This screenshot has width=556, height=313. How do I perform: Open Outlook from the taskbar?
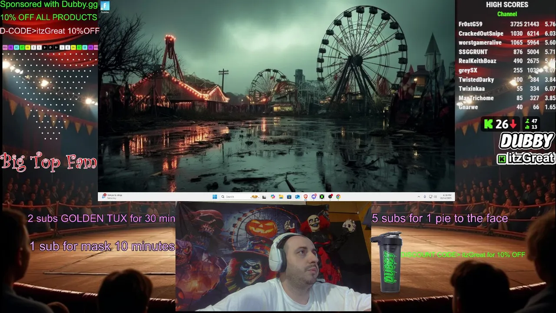pos(297,196)
